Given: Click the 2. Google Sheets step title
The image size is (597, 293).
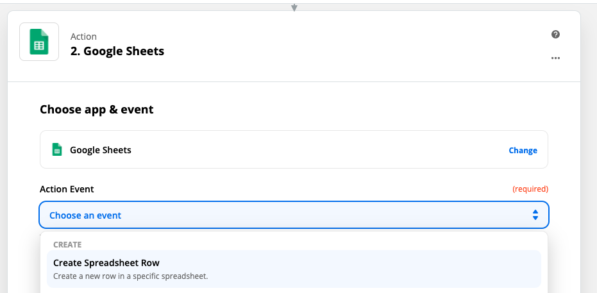Looking at the screenshot, I should click(117, 51).
